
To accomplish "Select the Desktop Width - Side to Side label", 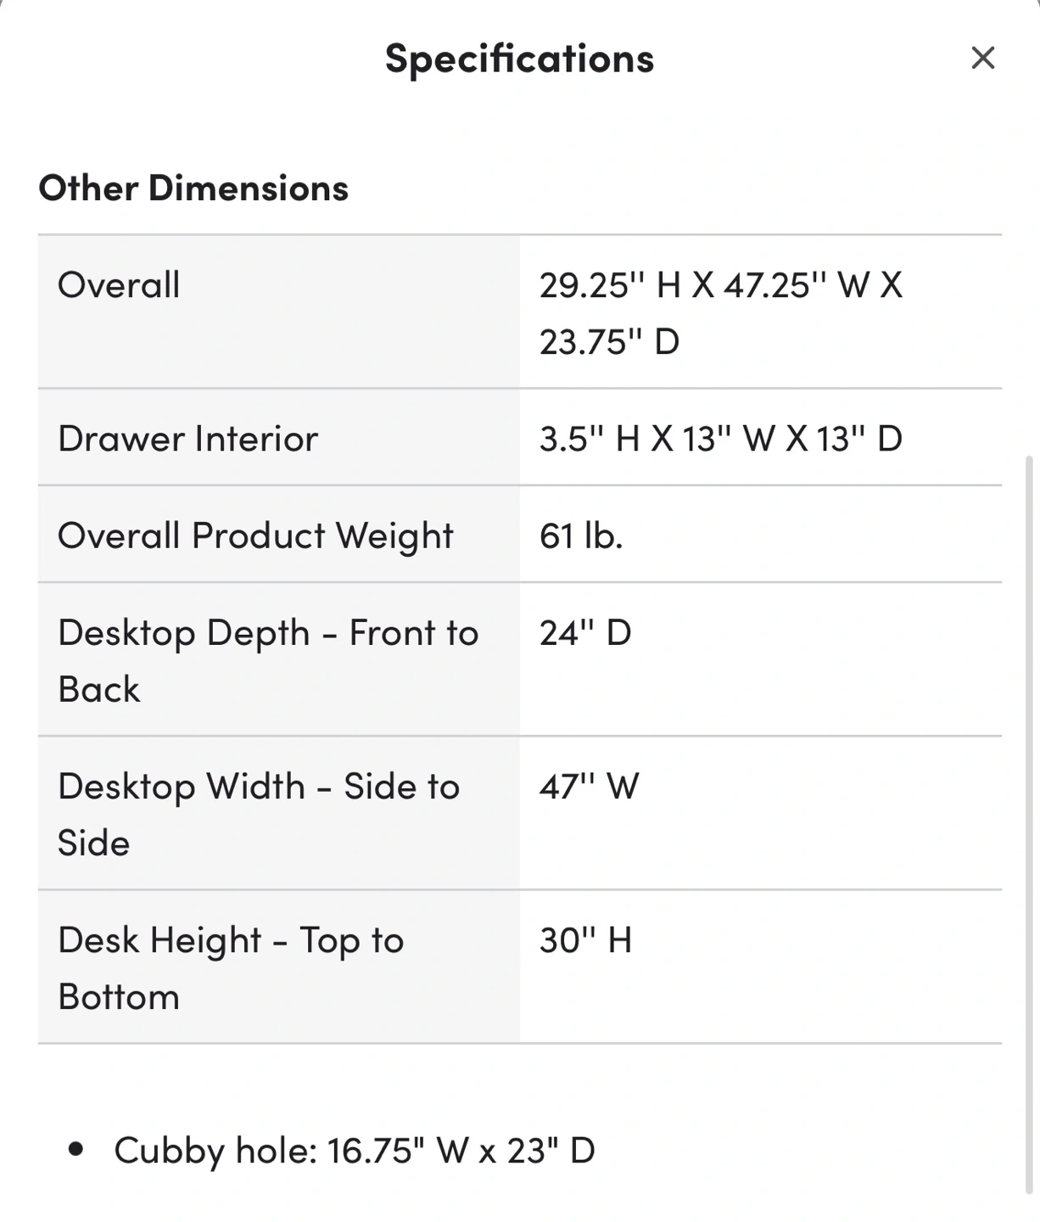I will click(x=259, y=788).
